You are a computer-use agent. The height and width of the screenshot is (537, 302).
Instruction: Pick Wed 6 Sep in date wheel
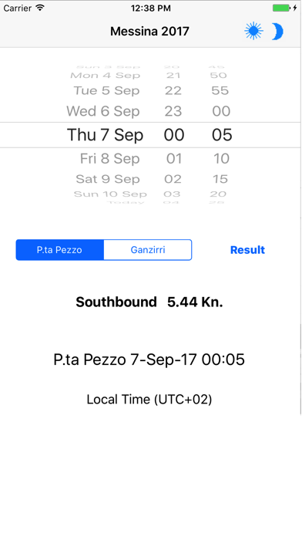103,111
